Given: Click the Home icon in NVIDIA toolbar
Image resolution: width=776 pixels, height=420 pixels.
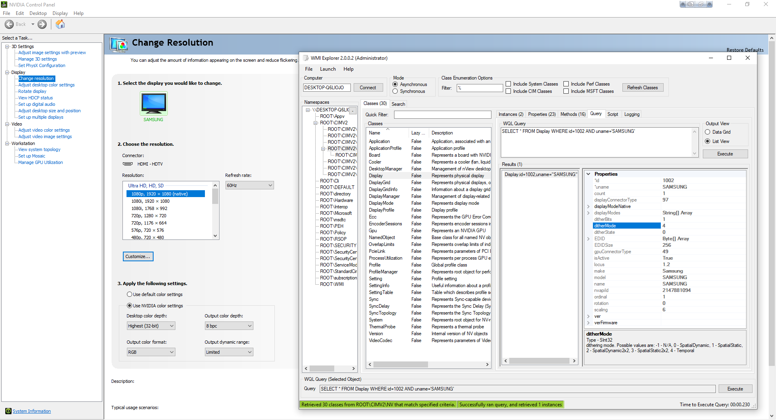Looking at the screenshot, I should [x=60, y=24].
